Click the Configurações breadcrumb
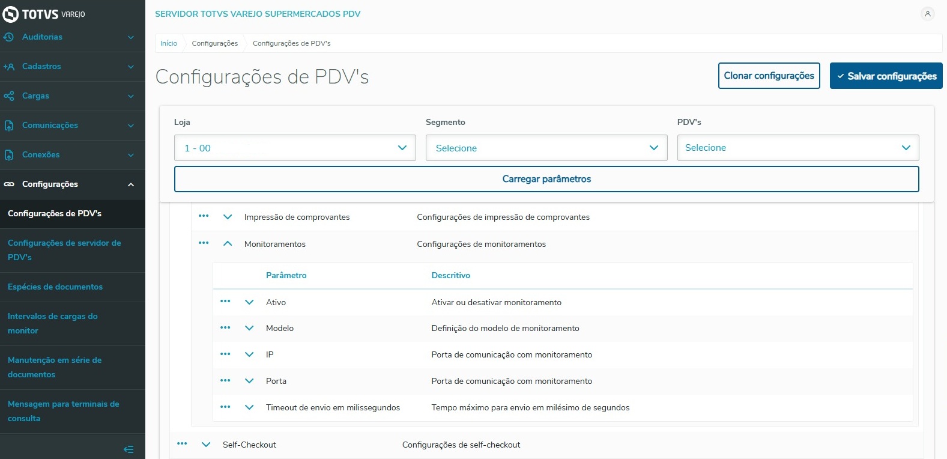The width and height of the screenshot is (947, 459). click(215, 43)
